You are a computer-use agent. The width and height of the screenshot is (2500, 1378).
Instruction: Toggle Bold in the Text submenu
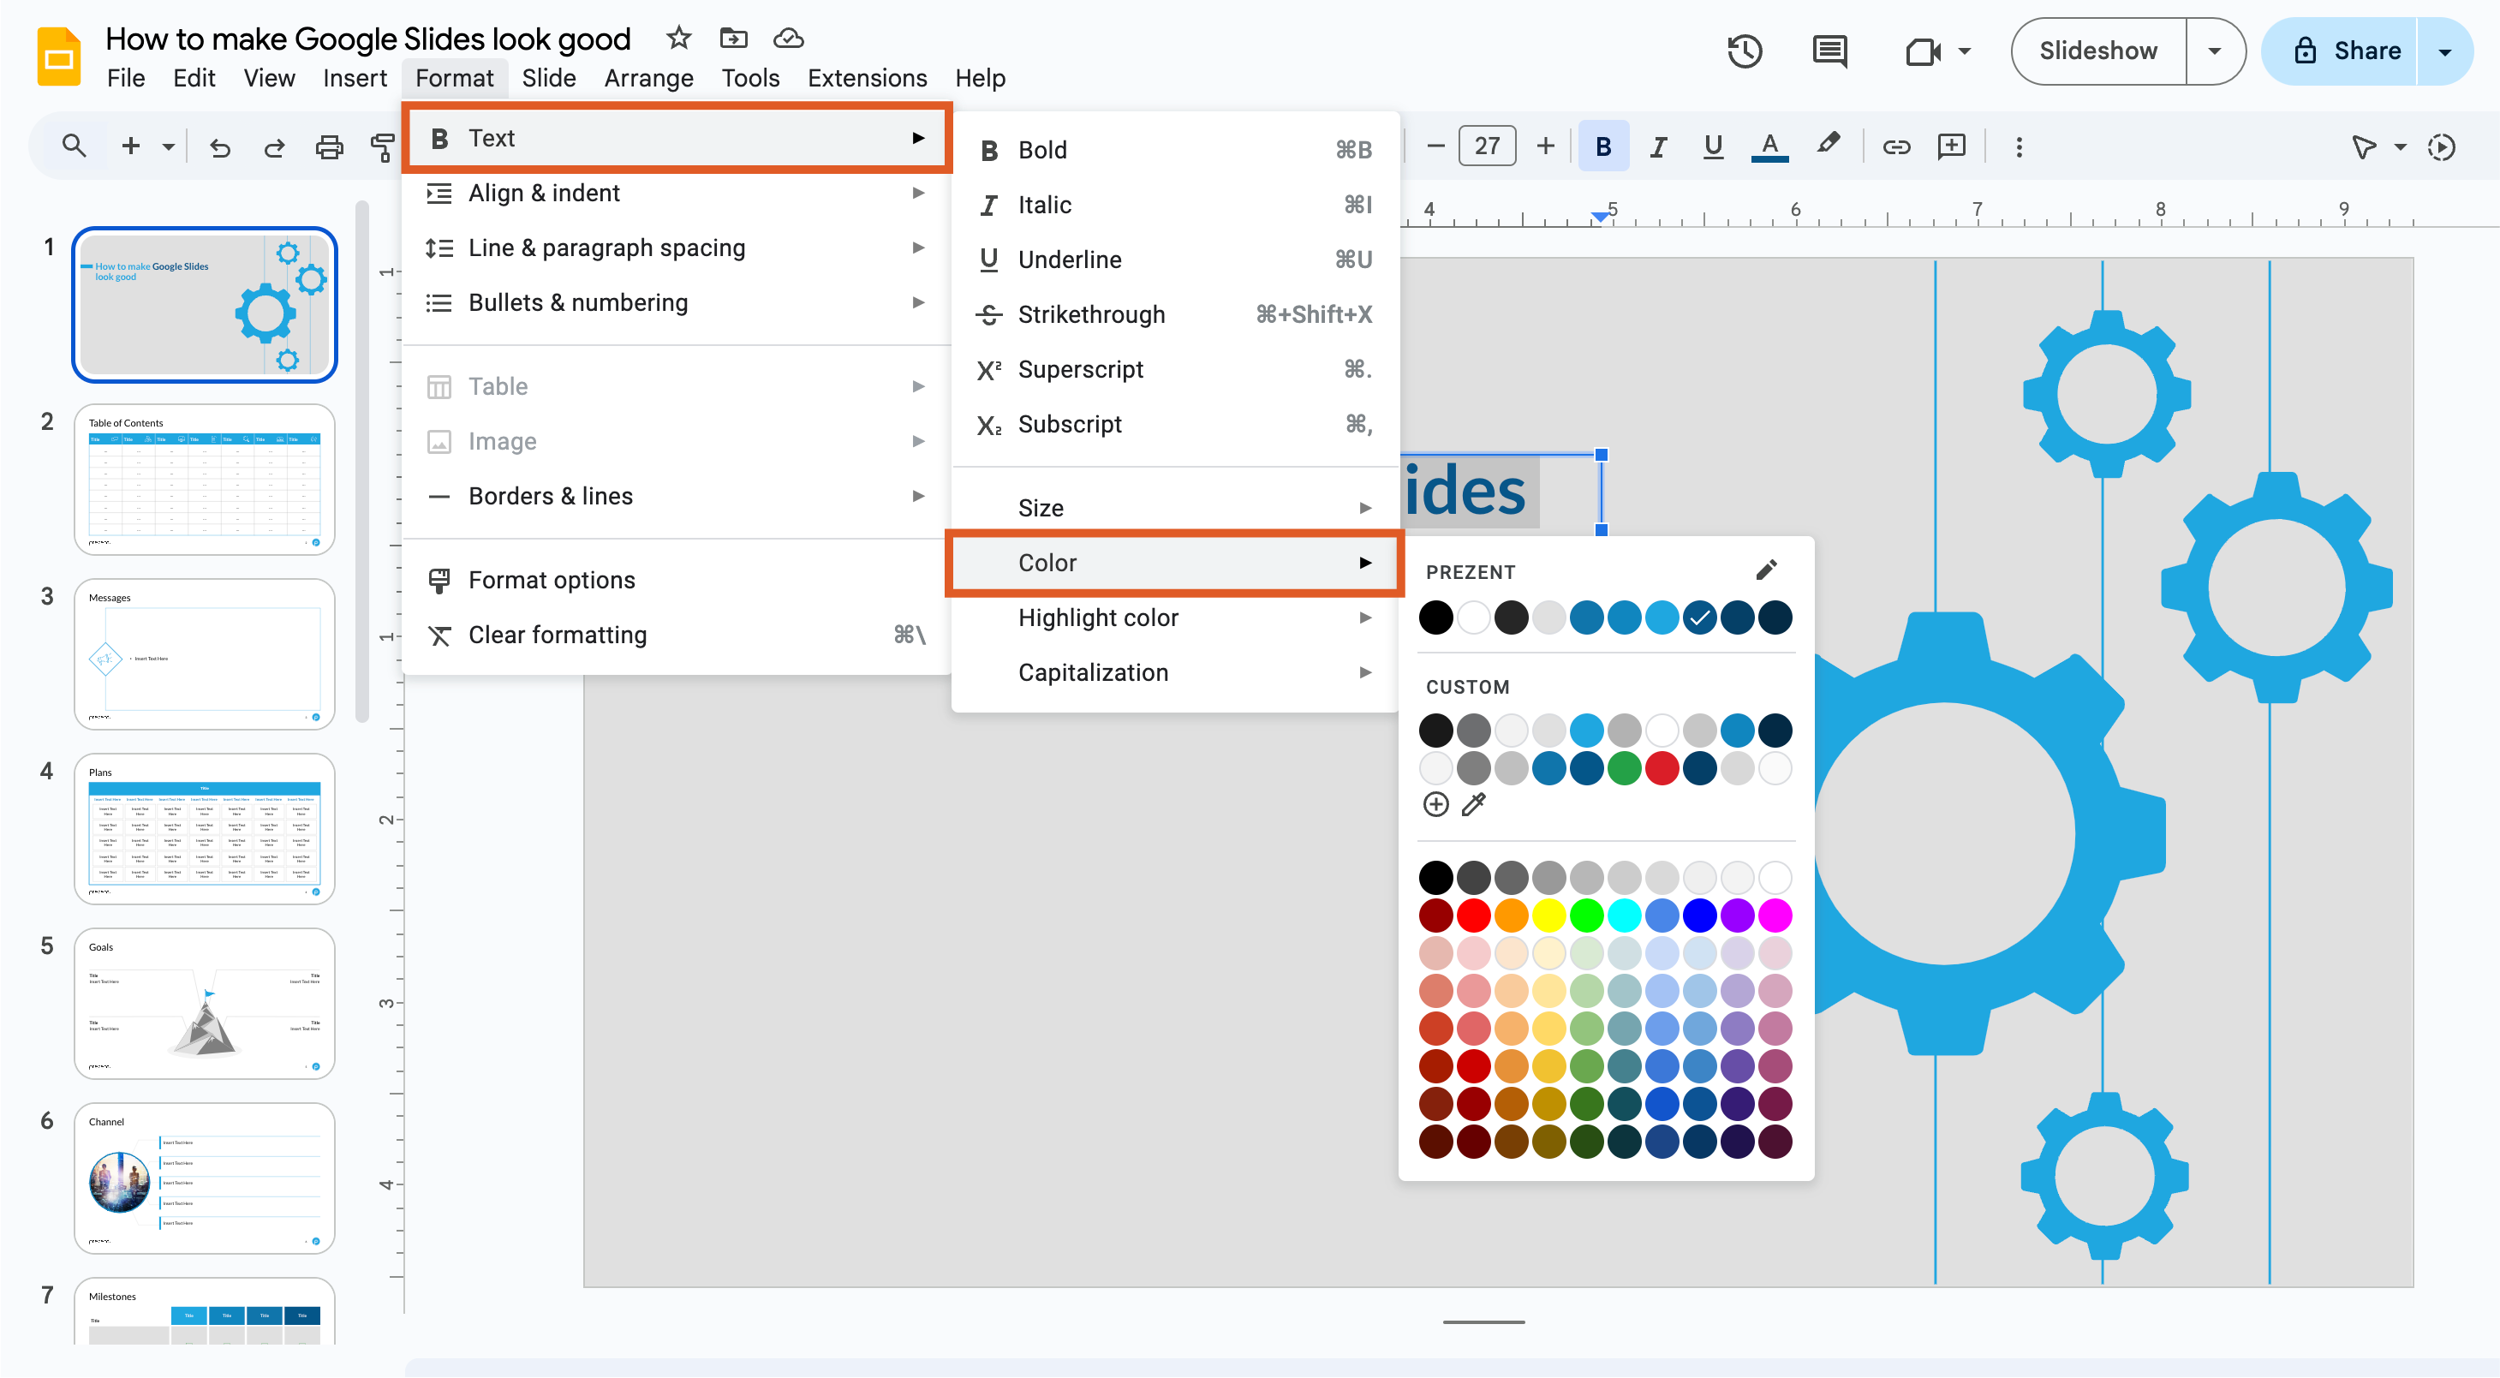coord(1175,151)
